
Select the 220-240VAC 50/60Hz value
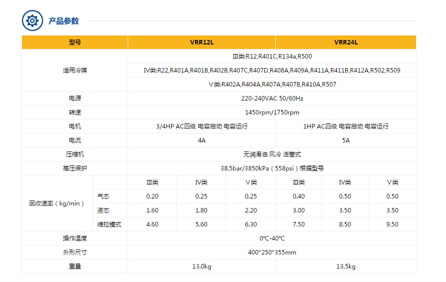[x=272, y=98]
